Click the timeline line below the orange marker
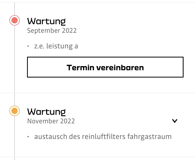The image size is (195, 160). 15,138
